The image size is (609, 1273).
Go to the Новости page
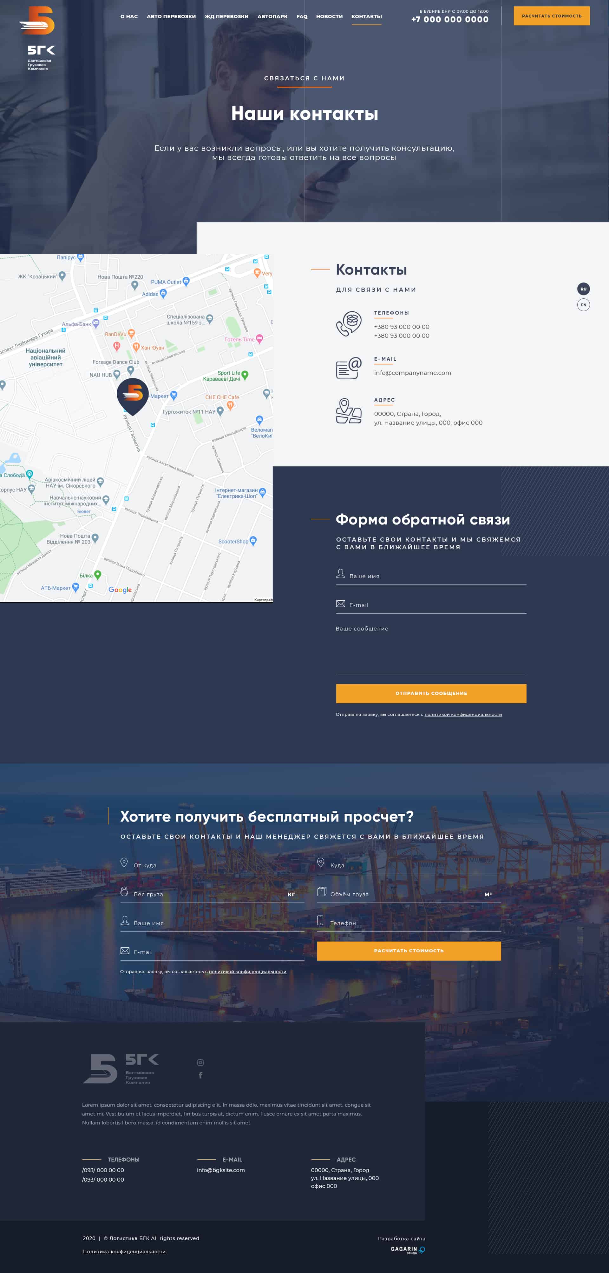330,16
